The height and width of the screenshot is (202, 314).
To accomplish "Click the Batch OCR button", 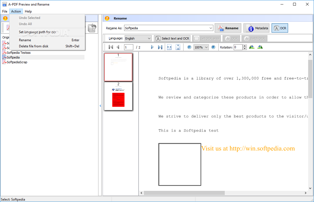I will coord(254,38).
